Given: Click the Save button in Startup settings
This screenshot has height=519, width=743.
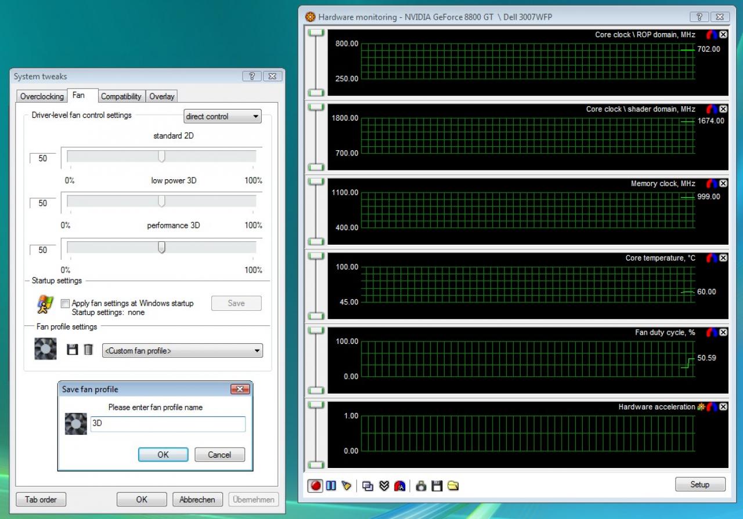Looking at the screenshot, I should (236, 303).
